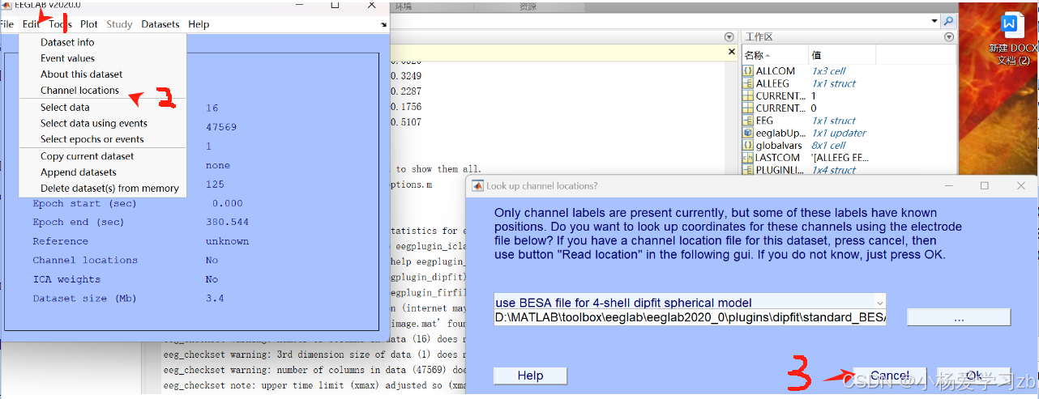This screenshot has height=399, width=1039.
Task: Sort workspace by the 名称 column header
Action: (775, 55)
